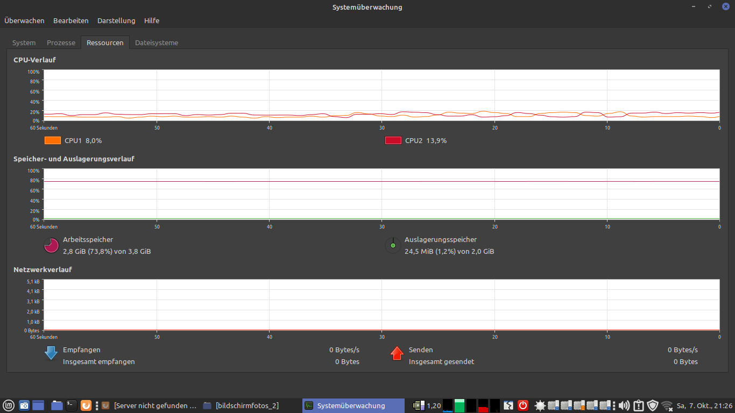Click the Insgesamt gesendet label

(x=441, y=361)
